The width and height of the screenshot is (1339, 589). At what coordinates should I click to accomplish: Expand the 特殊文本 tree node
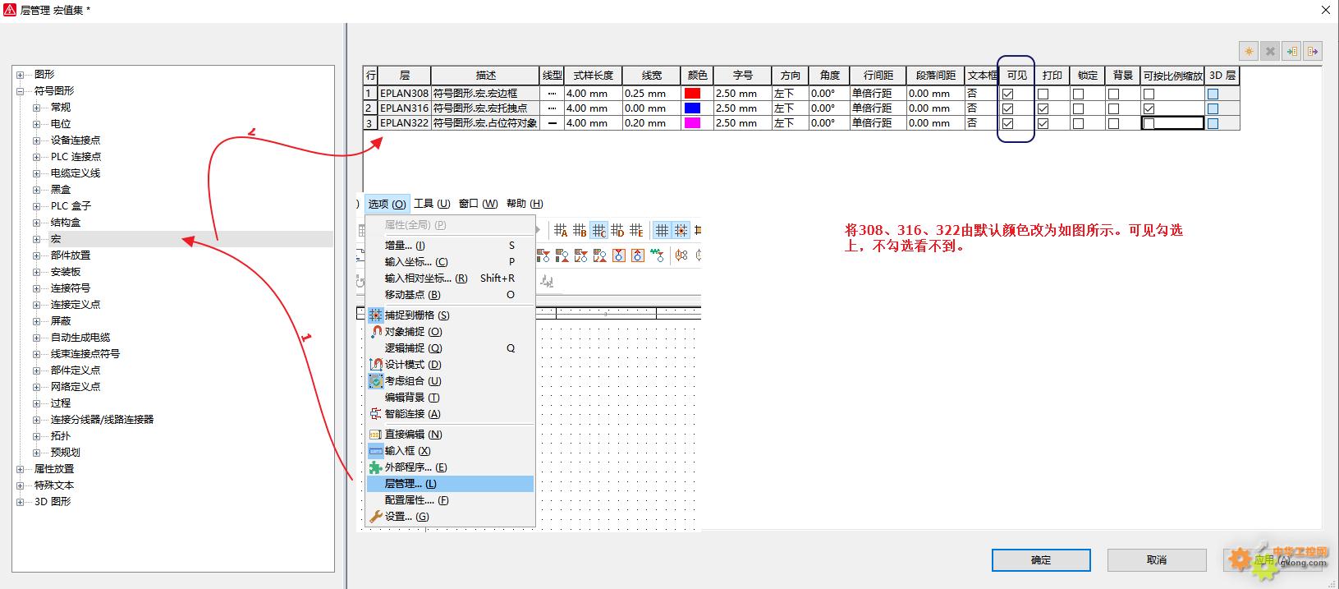21,485
